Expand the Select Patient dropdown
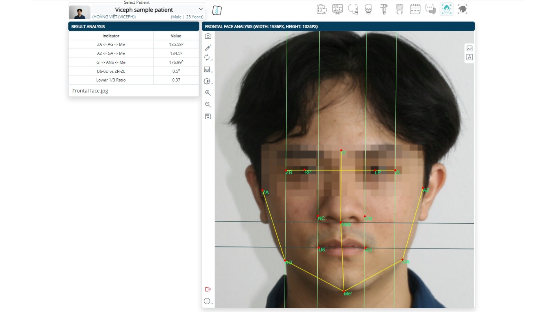The image size is (555, 312). [x=201, y=9]
